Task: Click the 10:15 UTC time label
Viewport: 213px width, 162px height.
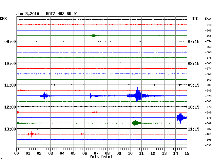Action: point(194,107)
